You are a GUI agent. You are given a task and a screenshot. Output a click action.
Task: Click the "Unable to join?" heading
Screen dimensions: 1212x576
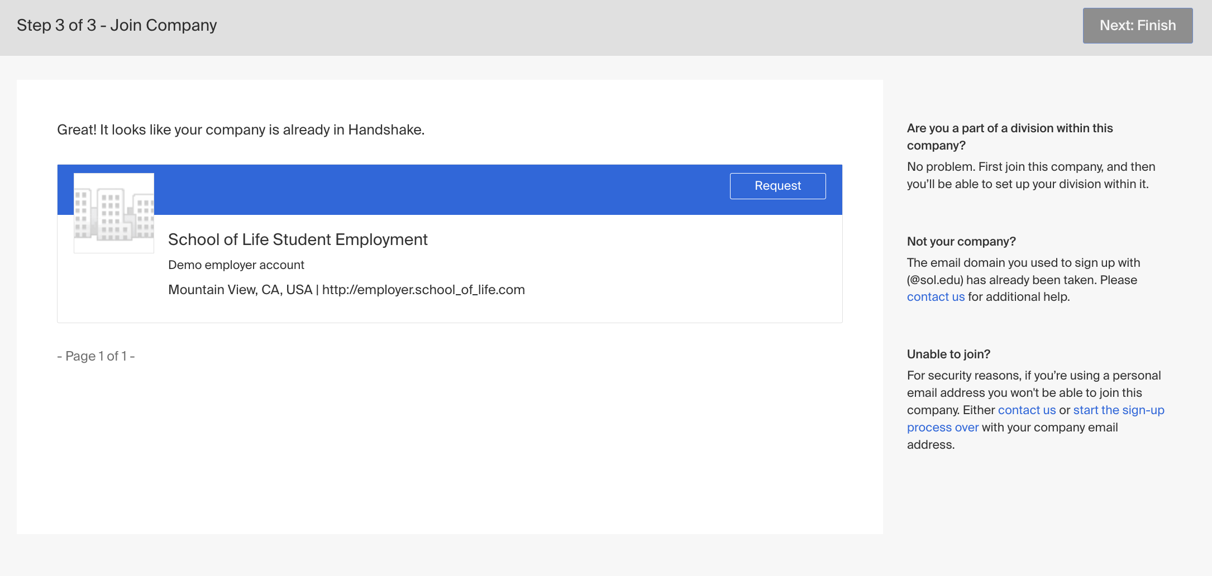click(x=948, y=354)
